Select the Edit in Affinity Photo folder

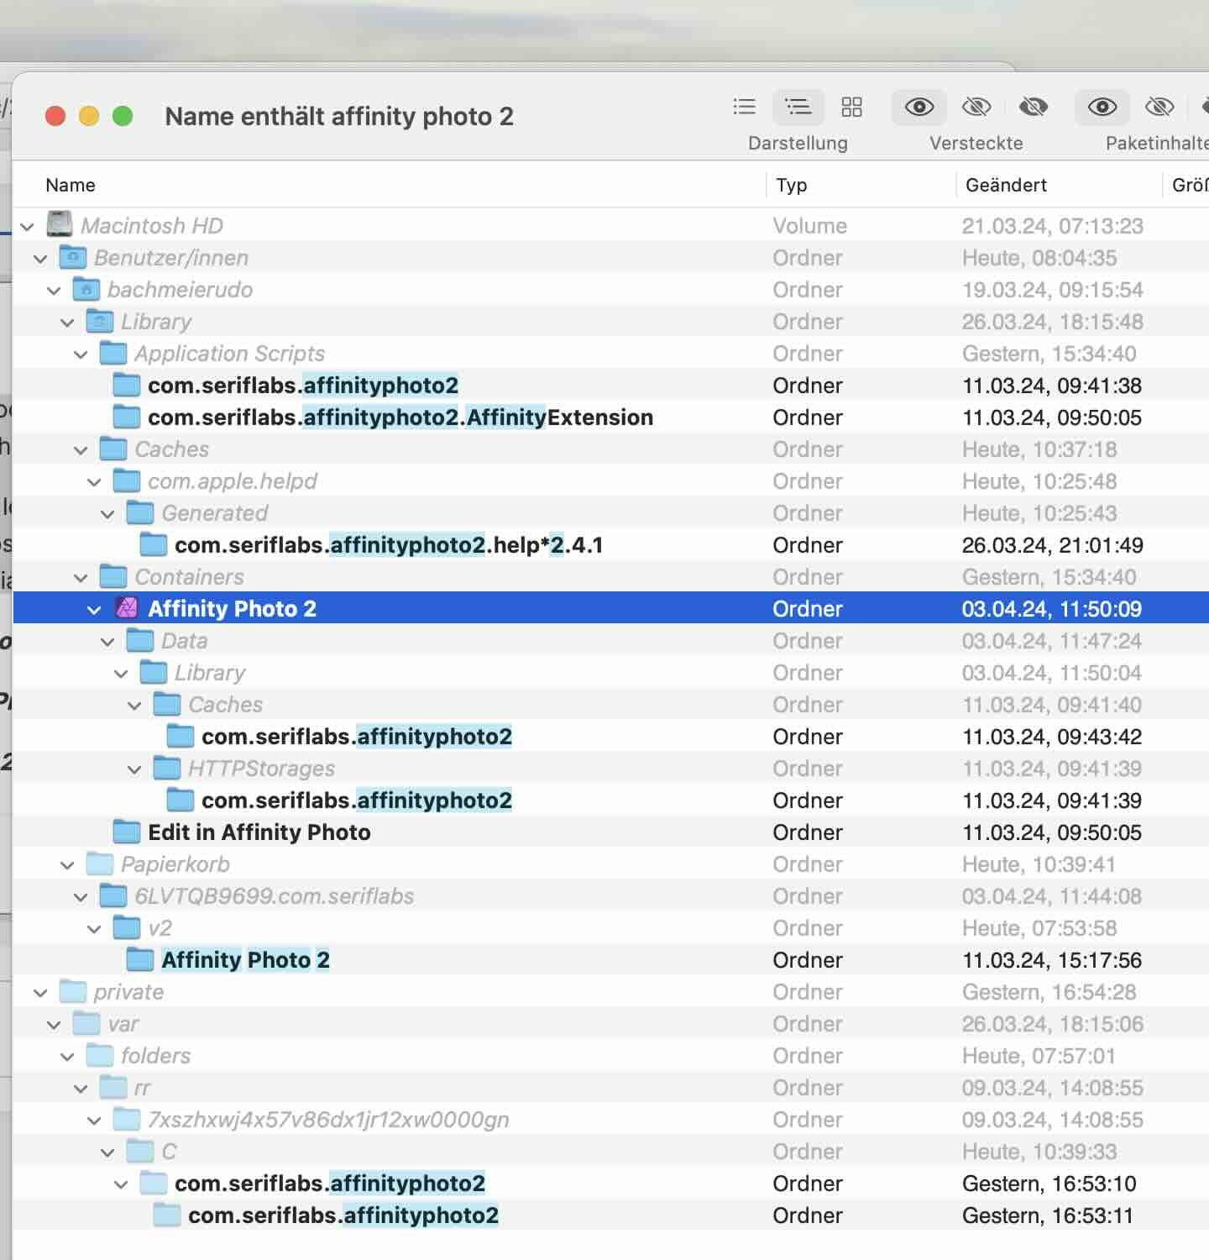610,832
